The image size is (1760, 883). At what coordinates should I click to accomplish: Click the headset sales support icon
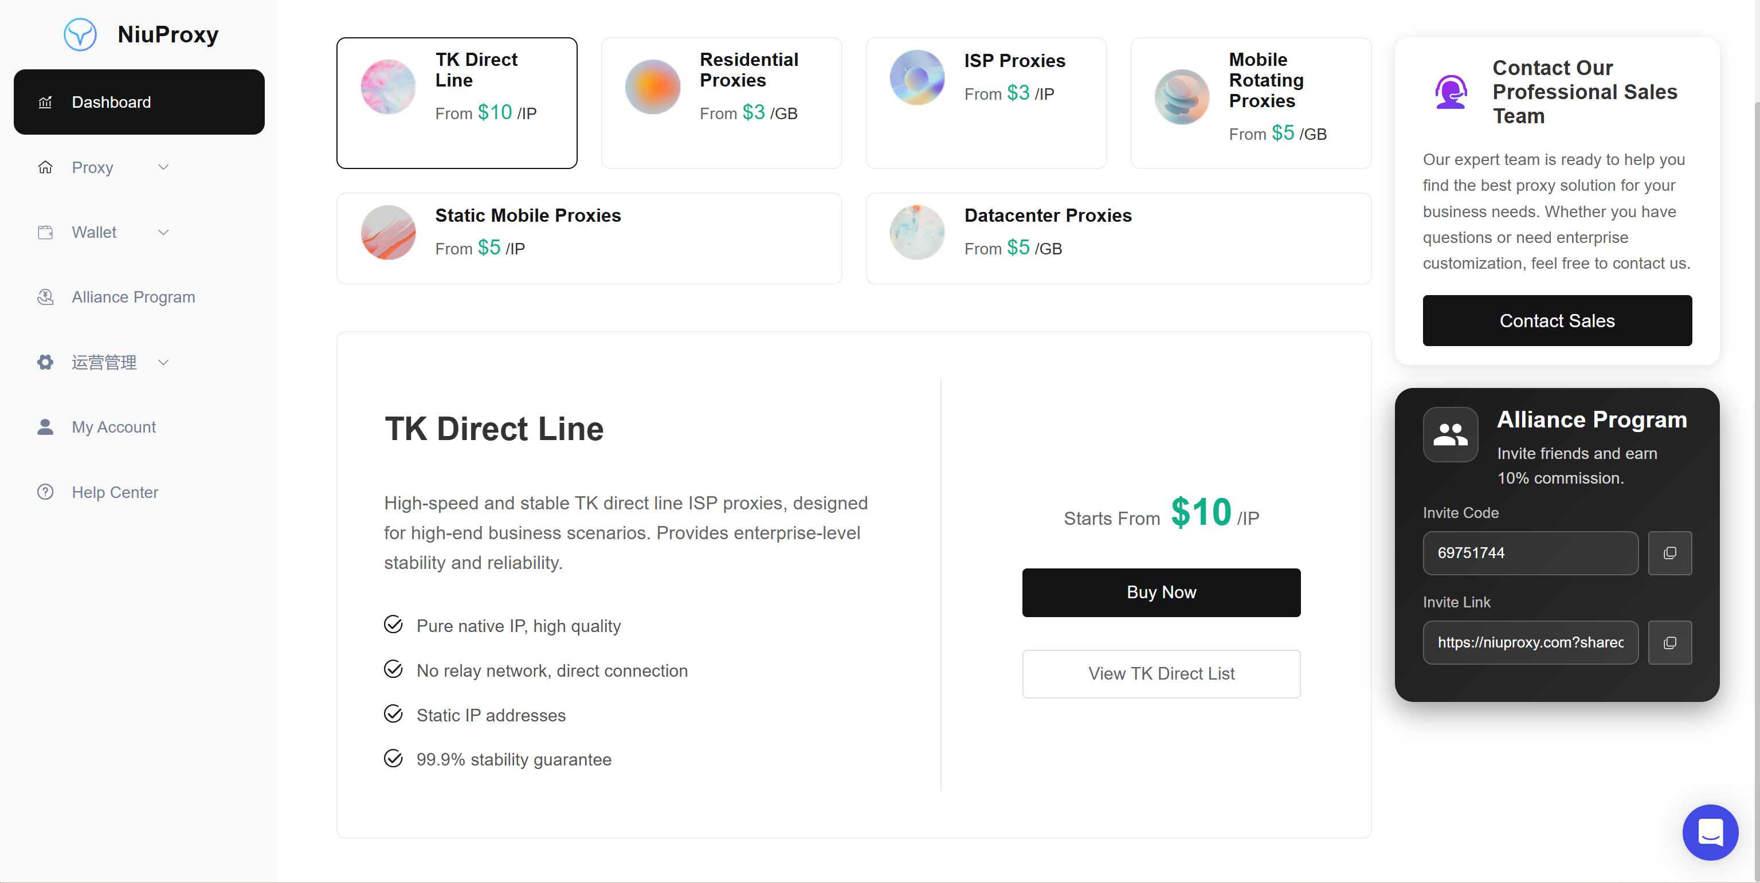[x=1451, y=92]
